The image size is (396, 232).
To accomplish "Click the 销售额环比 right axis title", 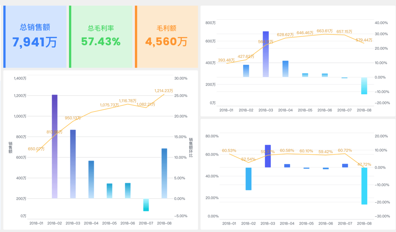I will point(191,147).
